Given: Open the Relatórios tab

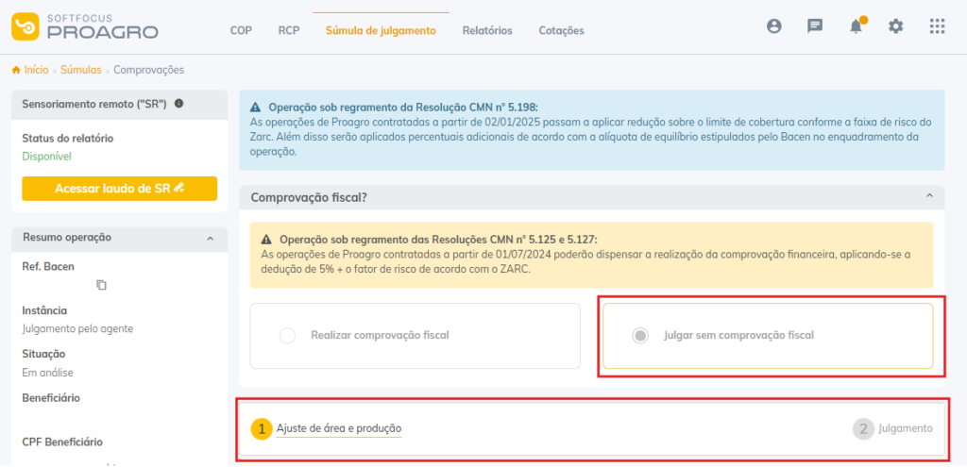Looking at the screenshot, I should coord(487,30).
